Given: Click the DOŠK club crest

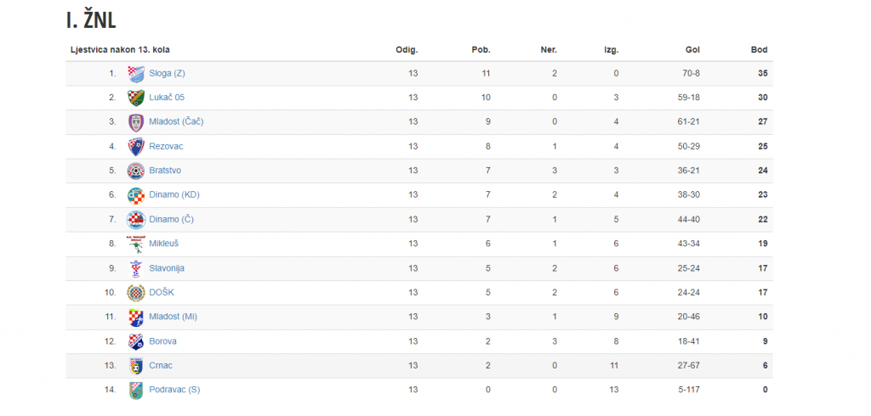Looking at the screenshot, I should (136, 292).
